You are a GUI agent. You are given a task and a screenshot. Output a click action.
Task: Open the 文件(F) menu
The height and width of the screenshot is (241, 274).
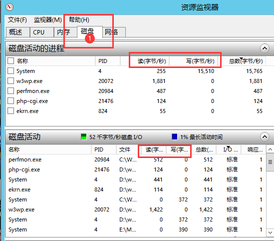tap(17, 20)
